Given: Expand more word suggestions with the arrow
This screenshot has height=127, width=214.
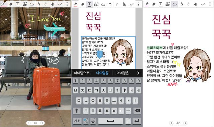Looking at the screenshot, I should pyautogui.click(x=138, y=73).
